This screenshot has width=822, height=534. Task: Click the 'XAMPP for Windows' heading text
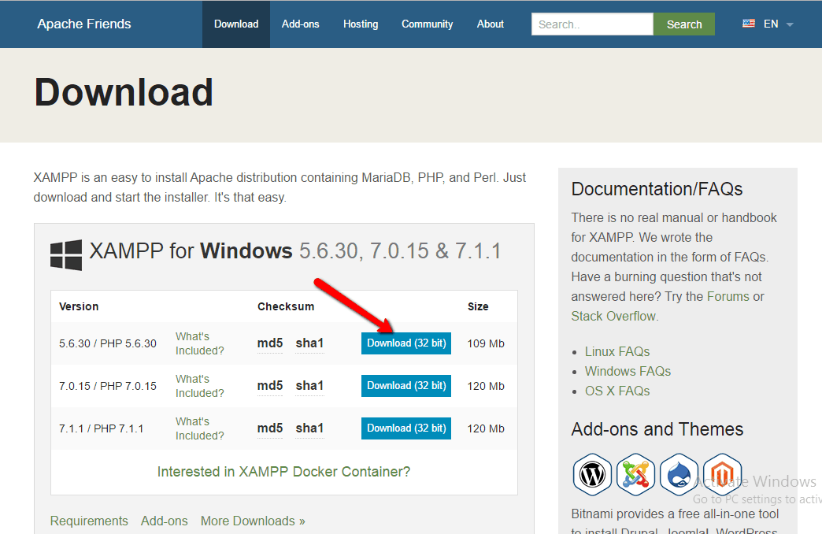191,250
